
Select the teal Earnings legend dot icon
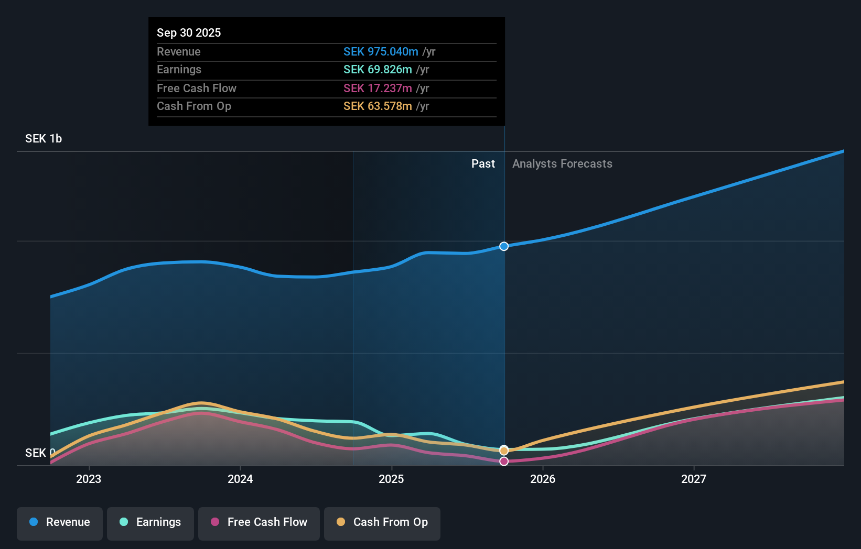[x=123, y=522]
